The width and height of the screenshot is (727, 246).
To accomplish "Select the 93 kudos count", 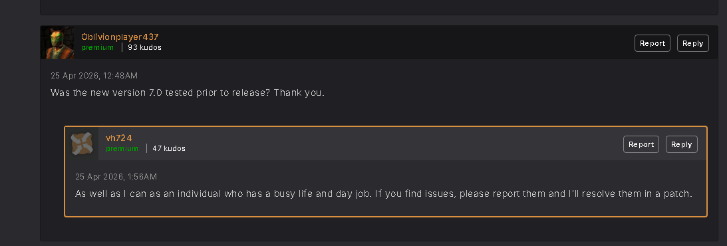I will (144, 47).
